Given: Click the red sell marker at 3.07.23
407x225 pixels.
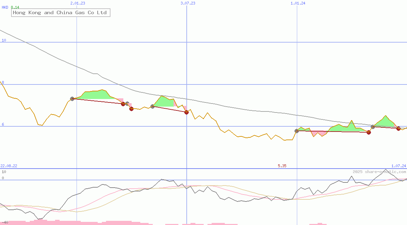Looking at the screenshot, I should (x=186, y=112).
